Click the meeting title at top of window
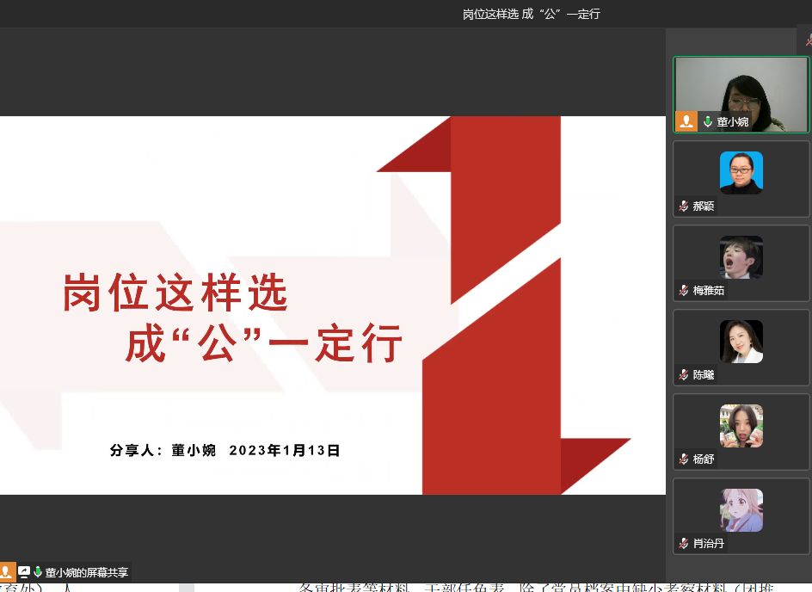812x592 pixels. (531, 14)
